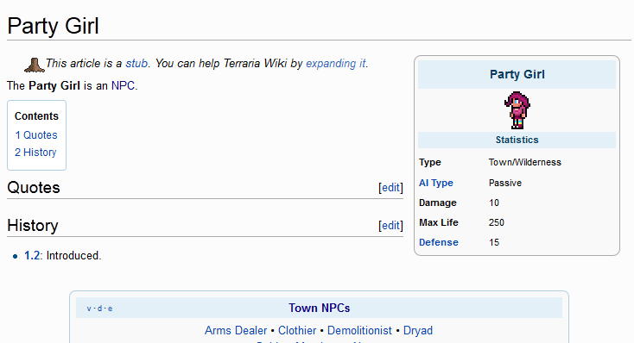Click the History section heading
The width and height of the screenshot is (634, 343).
click(33, 226)
